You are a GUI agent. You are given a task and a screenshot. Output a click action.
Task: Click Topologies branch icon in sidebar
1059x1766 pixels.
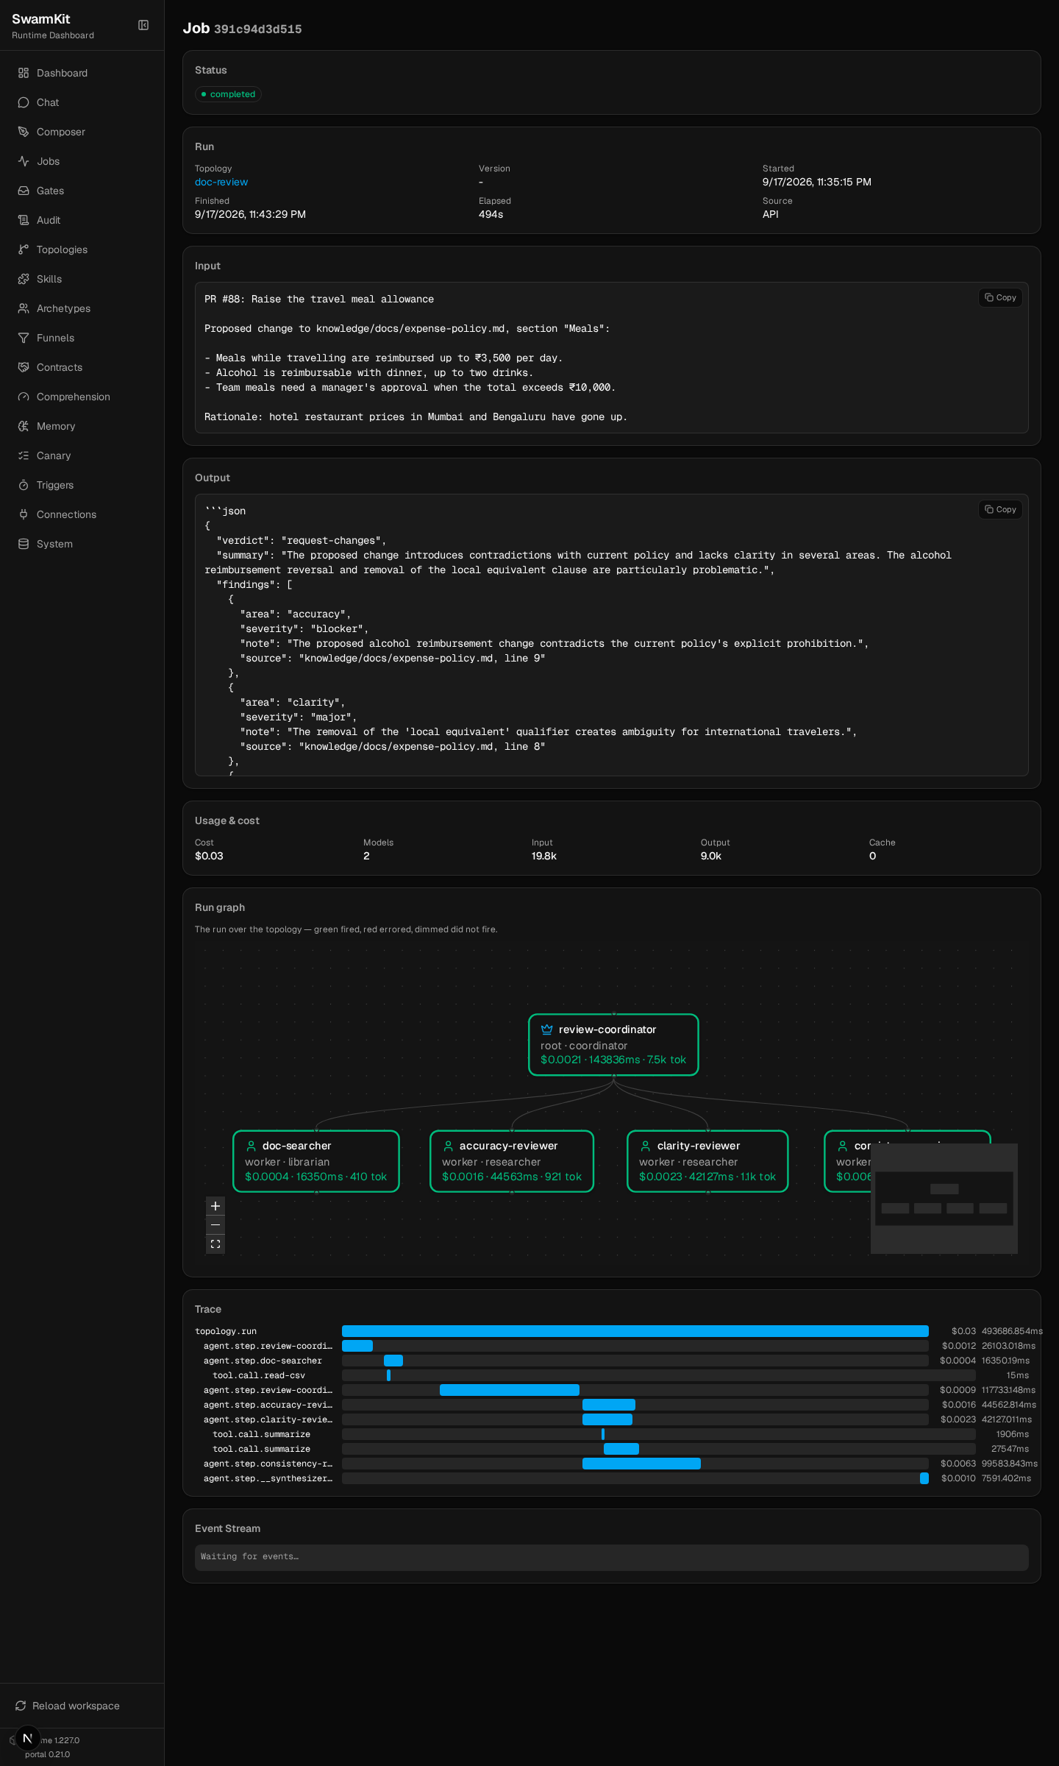coord(24,249)
